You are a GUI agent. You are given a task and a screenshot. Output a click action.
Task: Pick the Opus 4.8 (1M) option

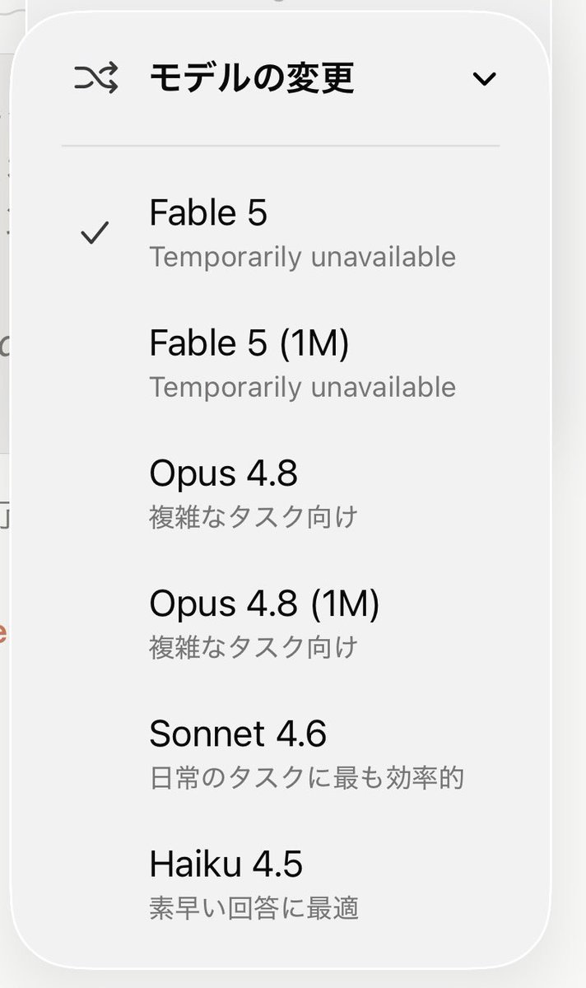click(x=280, y=624)
